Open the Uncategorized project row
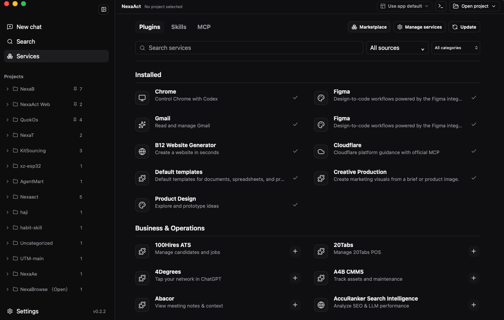This screenshot has width=504, height=320. tap(45, 243)
